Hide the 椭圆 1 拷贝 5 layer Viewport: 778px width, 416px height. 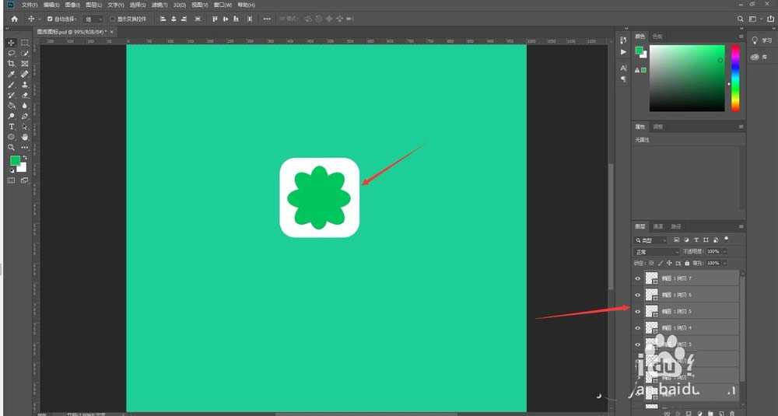tap(638, 311)
